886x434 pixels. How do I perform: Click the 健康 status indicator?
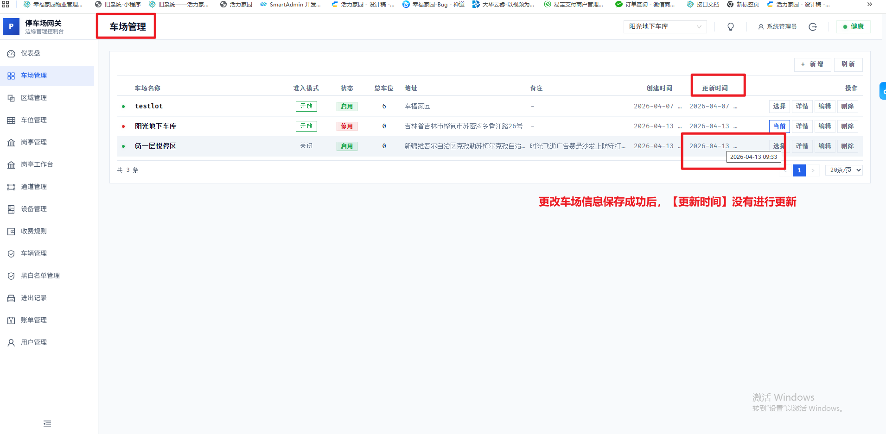click(x=853, y=27)
